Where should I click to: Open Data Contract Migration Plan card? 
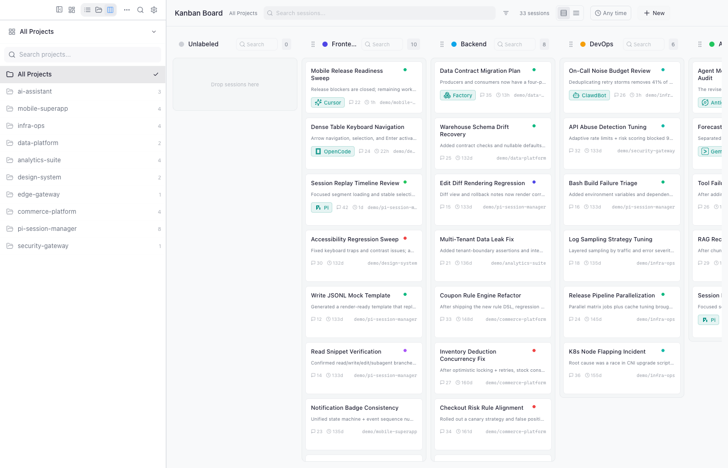coord(493,87)
